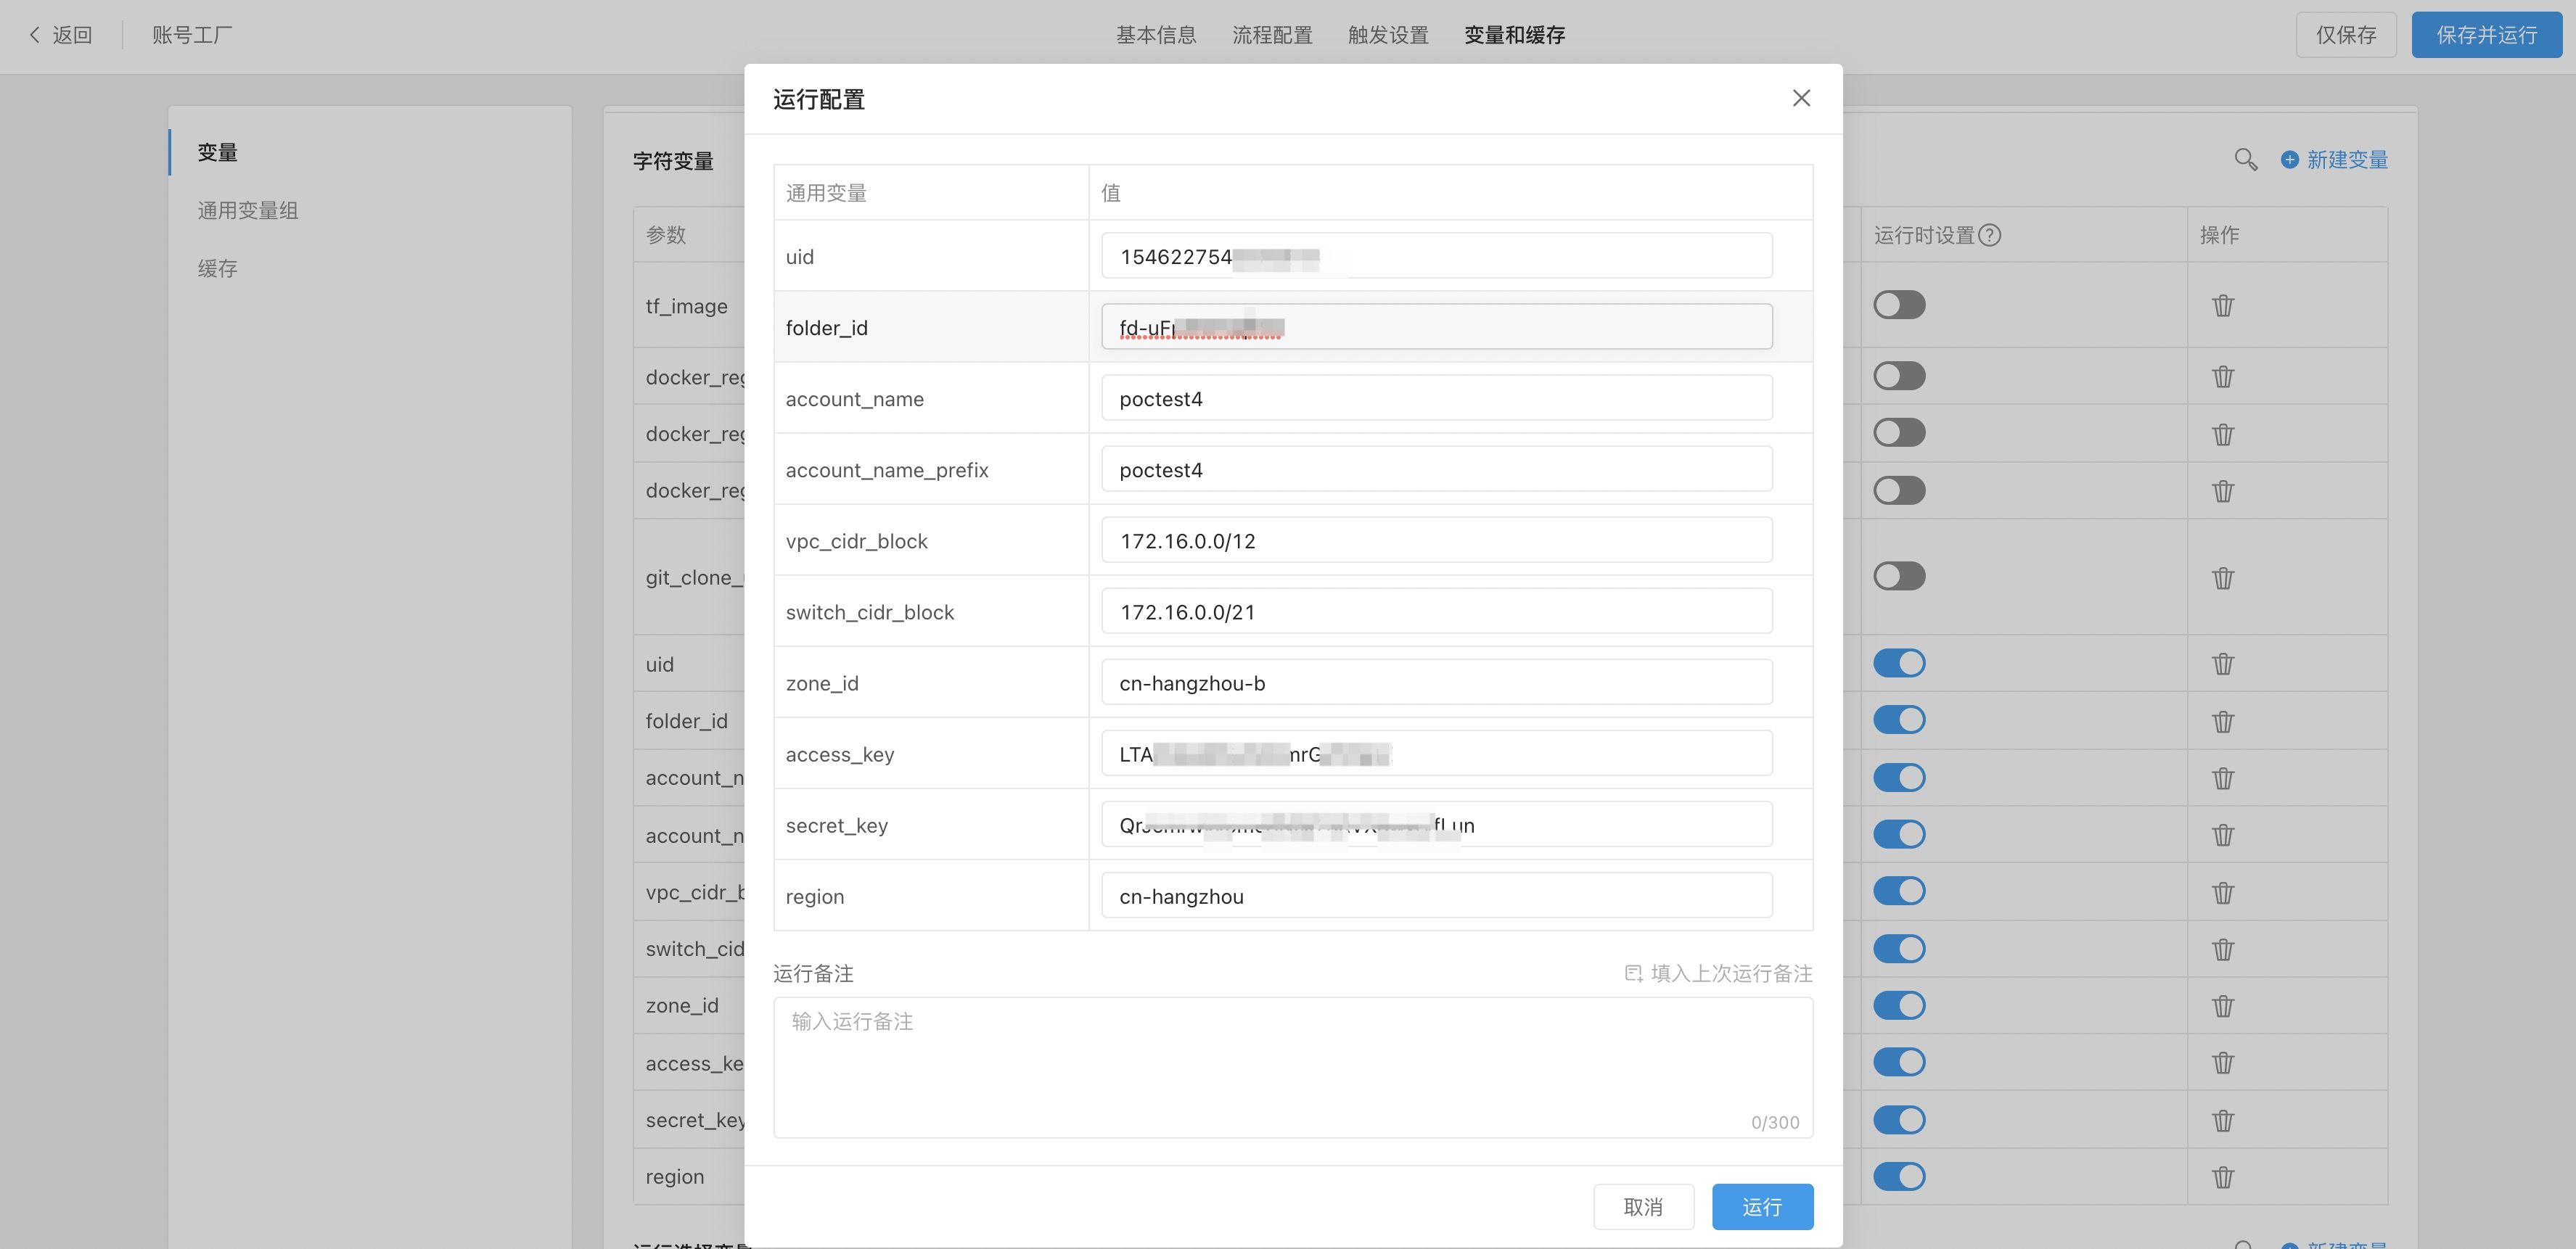
Task: Click the help icon beside 运行时设置
Action: (1990, 235)
